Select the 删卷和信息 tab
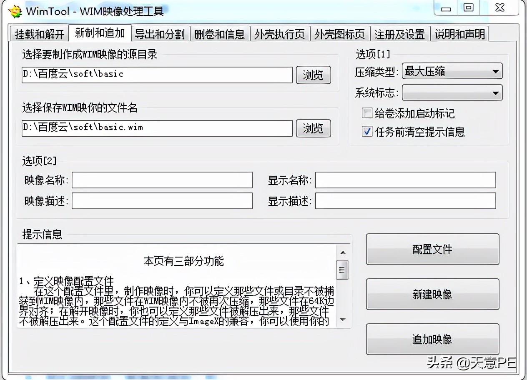The image size is (527, 380). (x=220, y=33)
